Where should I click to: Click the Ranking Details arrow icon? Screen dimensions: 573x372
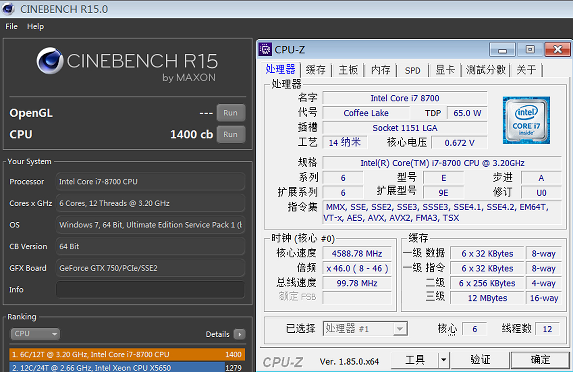coord(239,334)
